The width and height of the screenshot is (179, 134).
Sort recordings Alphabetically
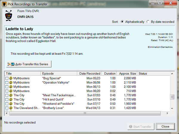tap(122, 22)
